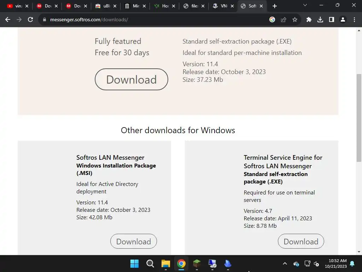The image size is (362, 272).
Task: Click the 'Free for 30 days' text
Action: point(122,53)
